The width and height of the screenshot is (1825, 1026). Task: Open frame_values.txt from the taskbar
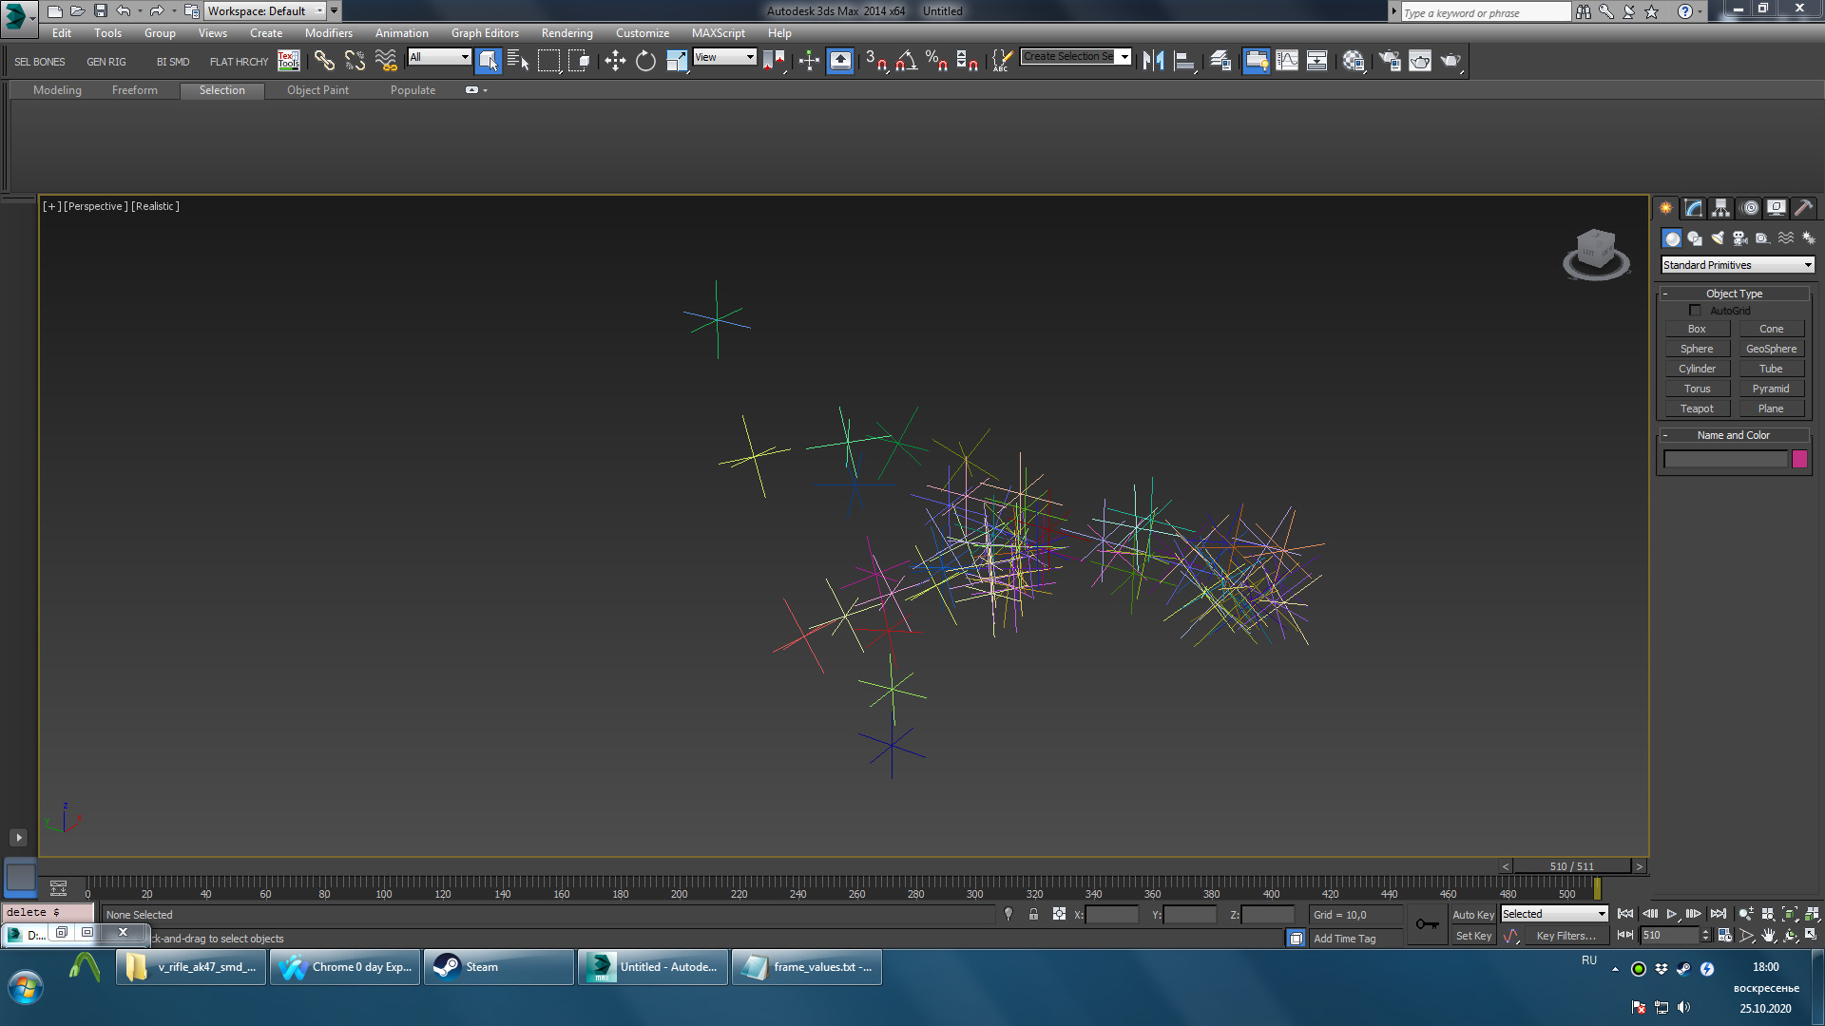tap(808, 967)
